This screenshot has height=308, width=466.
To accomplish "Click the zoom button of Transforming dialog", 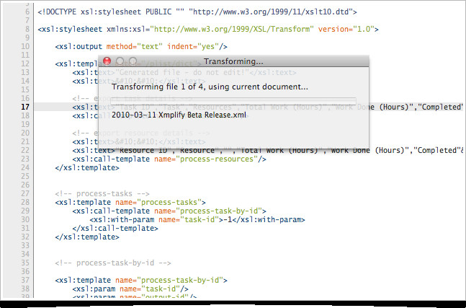I will tap(133, 61).
